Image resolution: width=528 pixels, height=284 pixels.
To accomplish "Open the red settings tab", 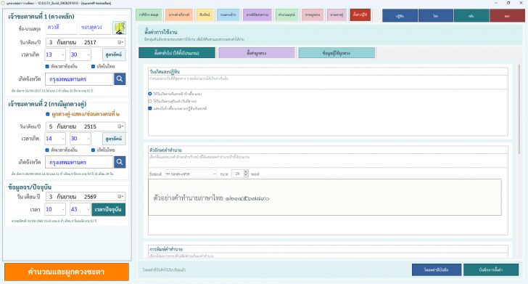I will (x=360, y=15).
